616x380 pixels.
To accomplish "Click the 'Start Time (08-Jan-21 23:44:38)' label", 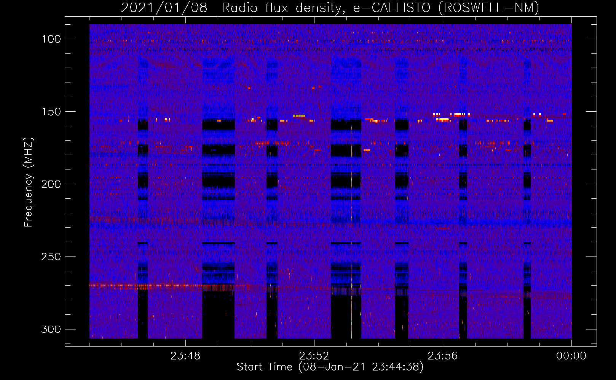I will pyautogui.click(x=330, y=367).
